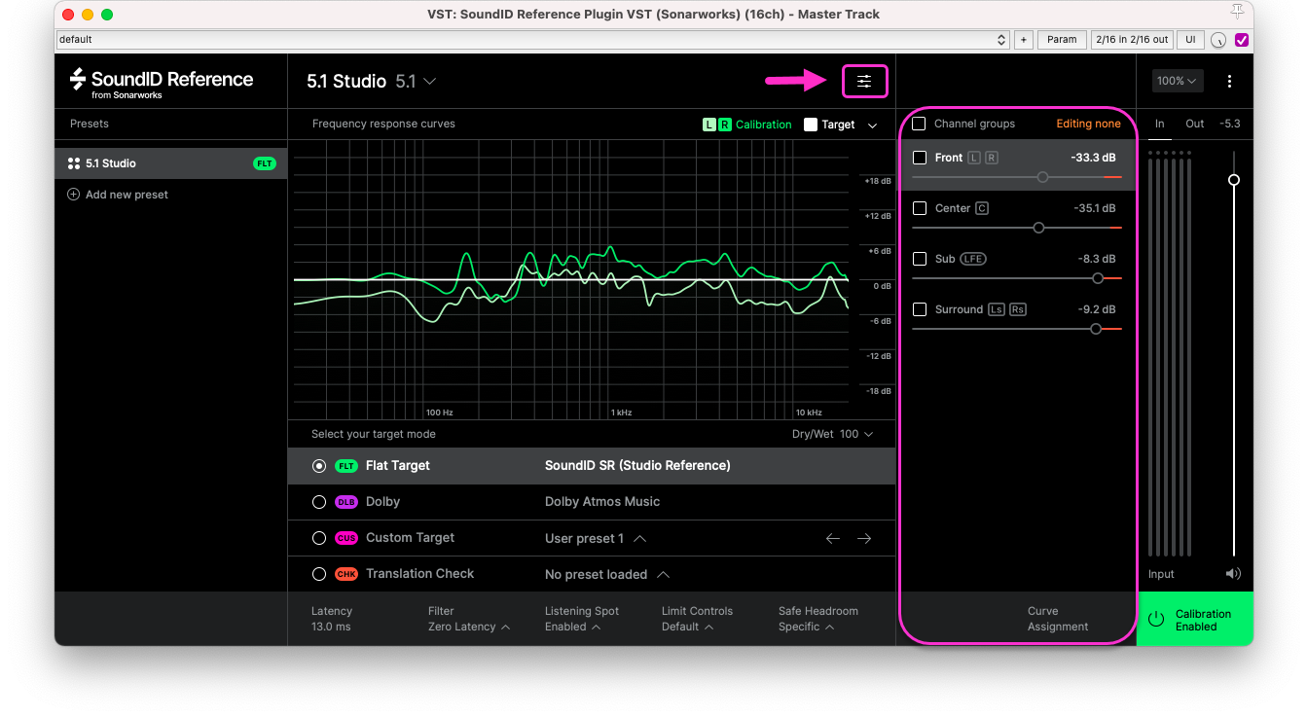Click the L channel badge in Front group
The height and width of the screenshot is (718, 1307).
point(974,158)
